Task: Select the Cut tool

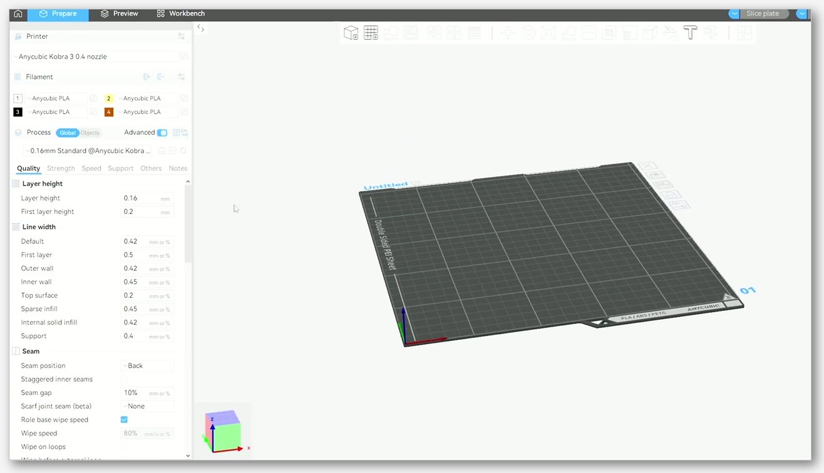Action: tap(589, 33)
